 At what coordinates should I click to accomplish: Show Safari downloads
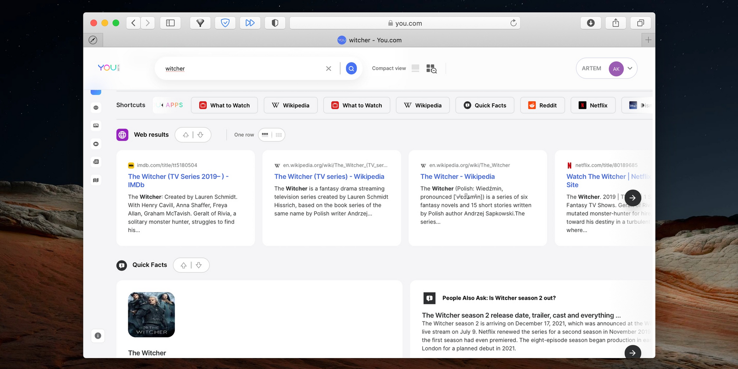coord(591,23)
